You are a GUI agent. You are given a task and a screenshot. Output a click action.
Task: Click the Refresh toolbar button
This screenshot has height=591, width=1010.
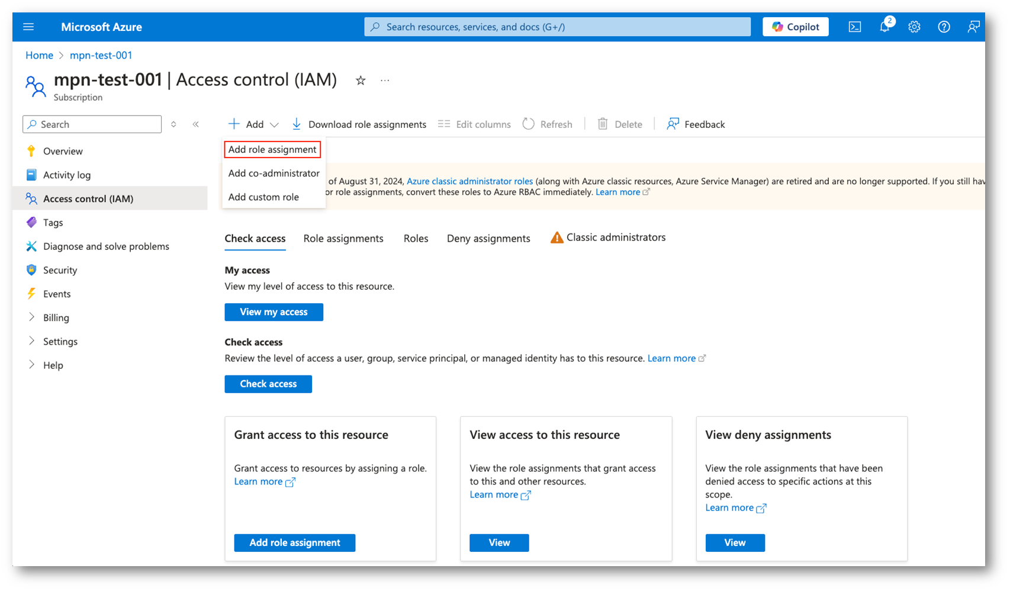coord(548,124)
